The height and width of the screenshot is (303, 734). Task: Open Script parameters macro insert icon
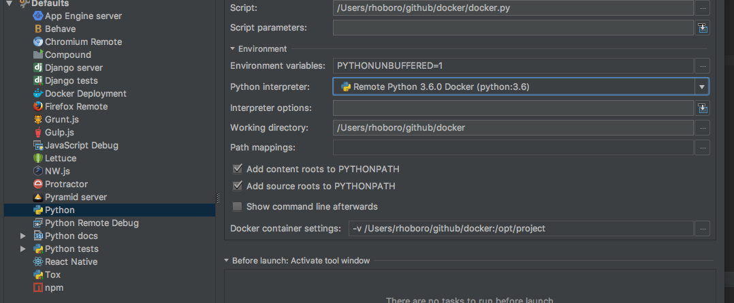(x=702, y=28)
